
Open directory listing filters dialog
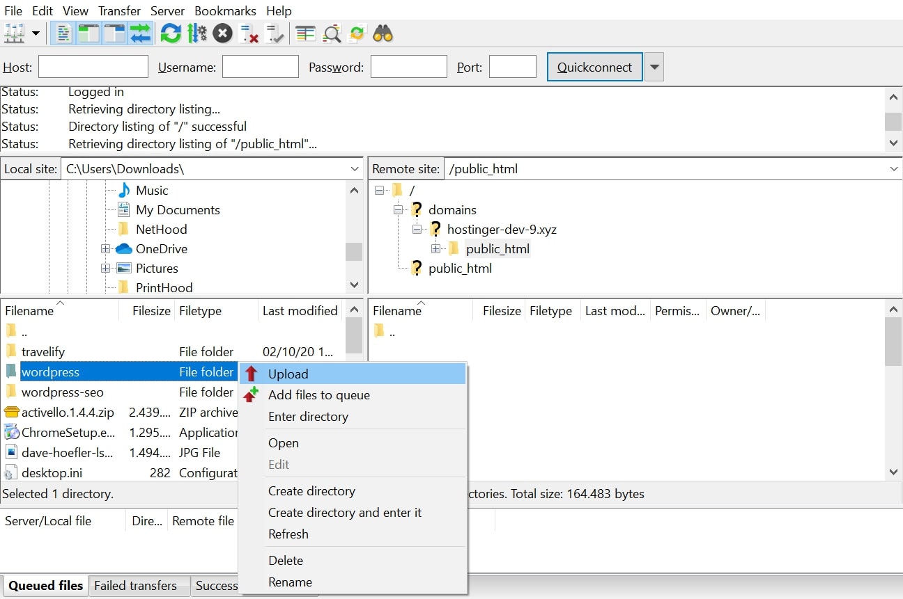coord(305,33)
